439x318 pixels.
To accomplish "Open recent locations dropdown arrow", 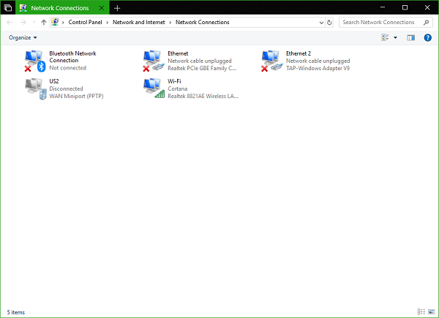I will coord(34,23).
